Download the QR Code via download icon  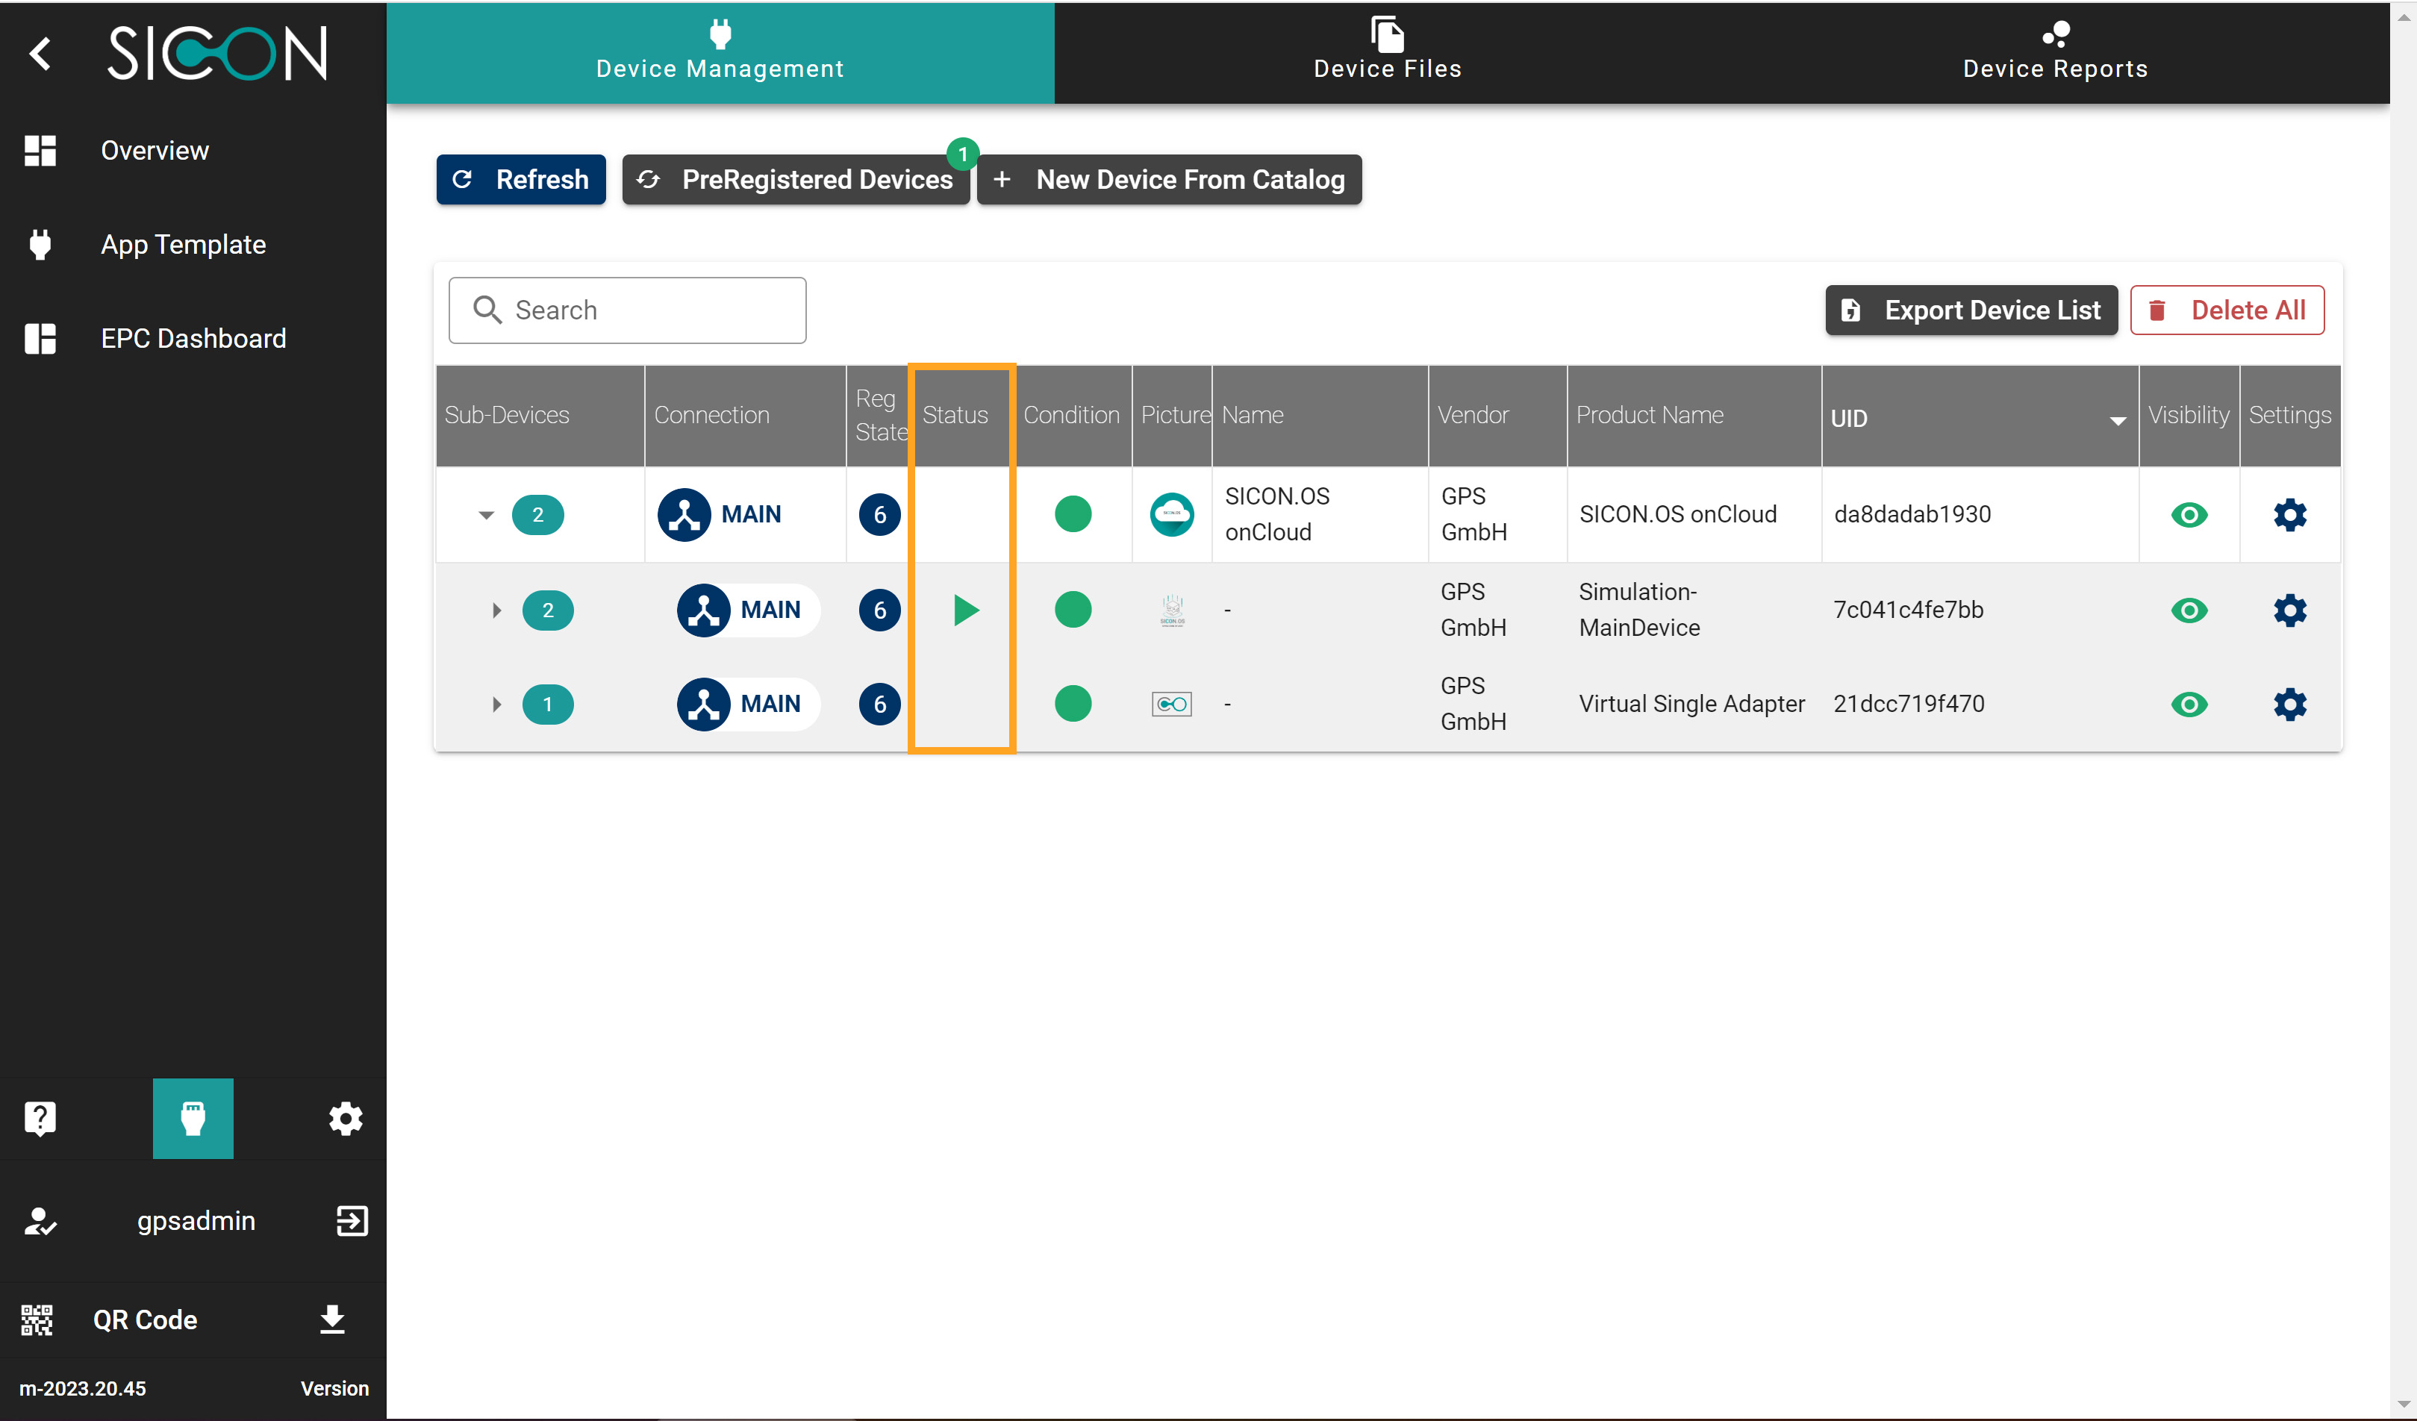coord(332,1319)
